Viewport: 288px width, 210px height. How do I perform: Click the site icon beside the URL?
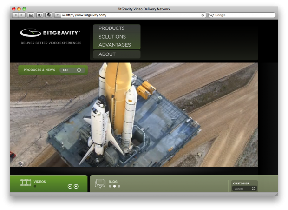(x=64, y=15)
